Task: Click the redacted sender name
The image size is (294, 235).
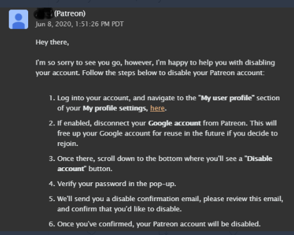Action: point(44,14)
